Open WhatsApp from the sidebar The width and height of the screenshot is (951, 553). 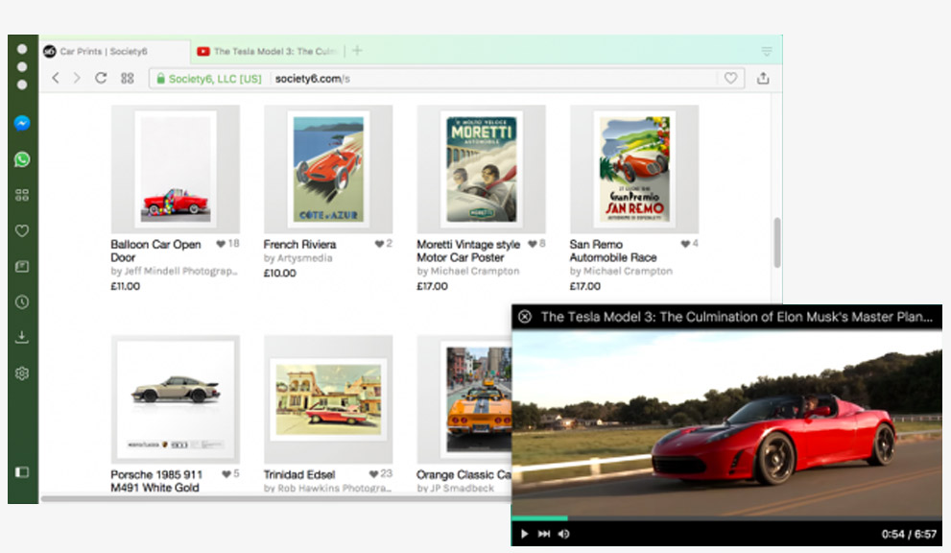(21, 159)
